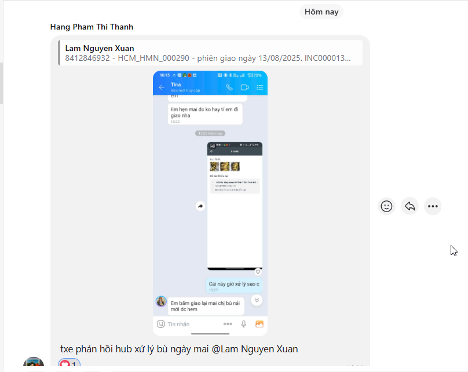Click the back arrow beside Tina
Viewport: 468px width, 372px height.
162,87
